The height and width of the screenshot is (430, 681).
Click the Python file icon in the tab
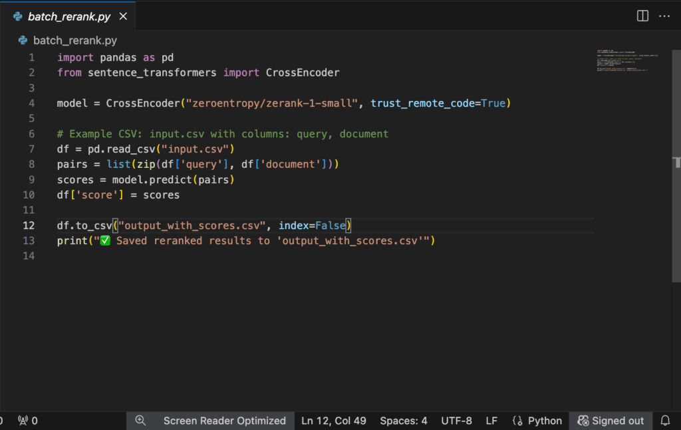(x=18, y=17)
